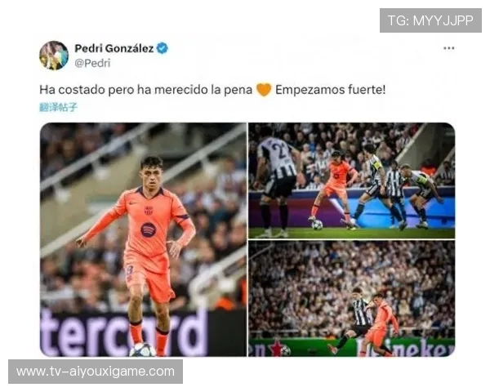The image size is (490, 392).
Task: Click the orange heart emoji in tweet
Action: pos(264,90)
